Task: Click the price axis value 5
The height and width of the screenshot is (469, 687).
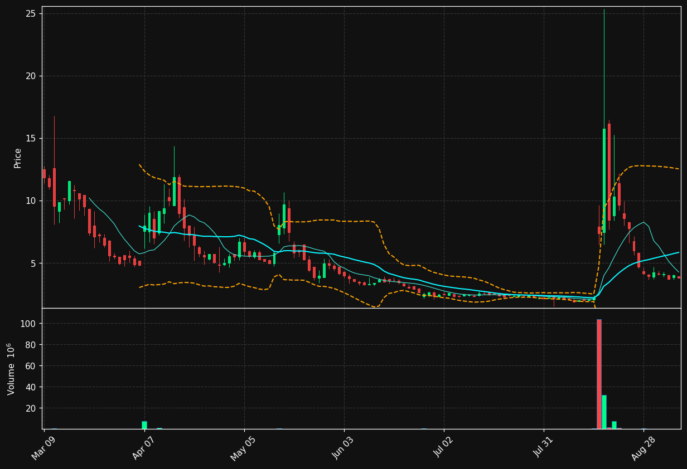Action: (33, 263)
